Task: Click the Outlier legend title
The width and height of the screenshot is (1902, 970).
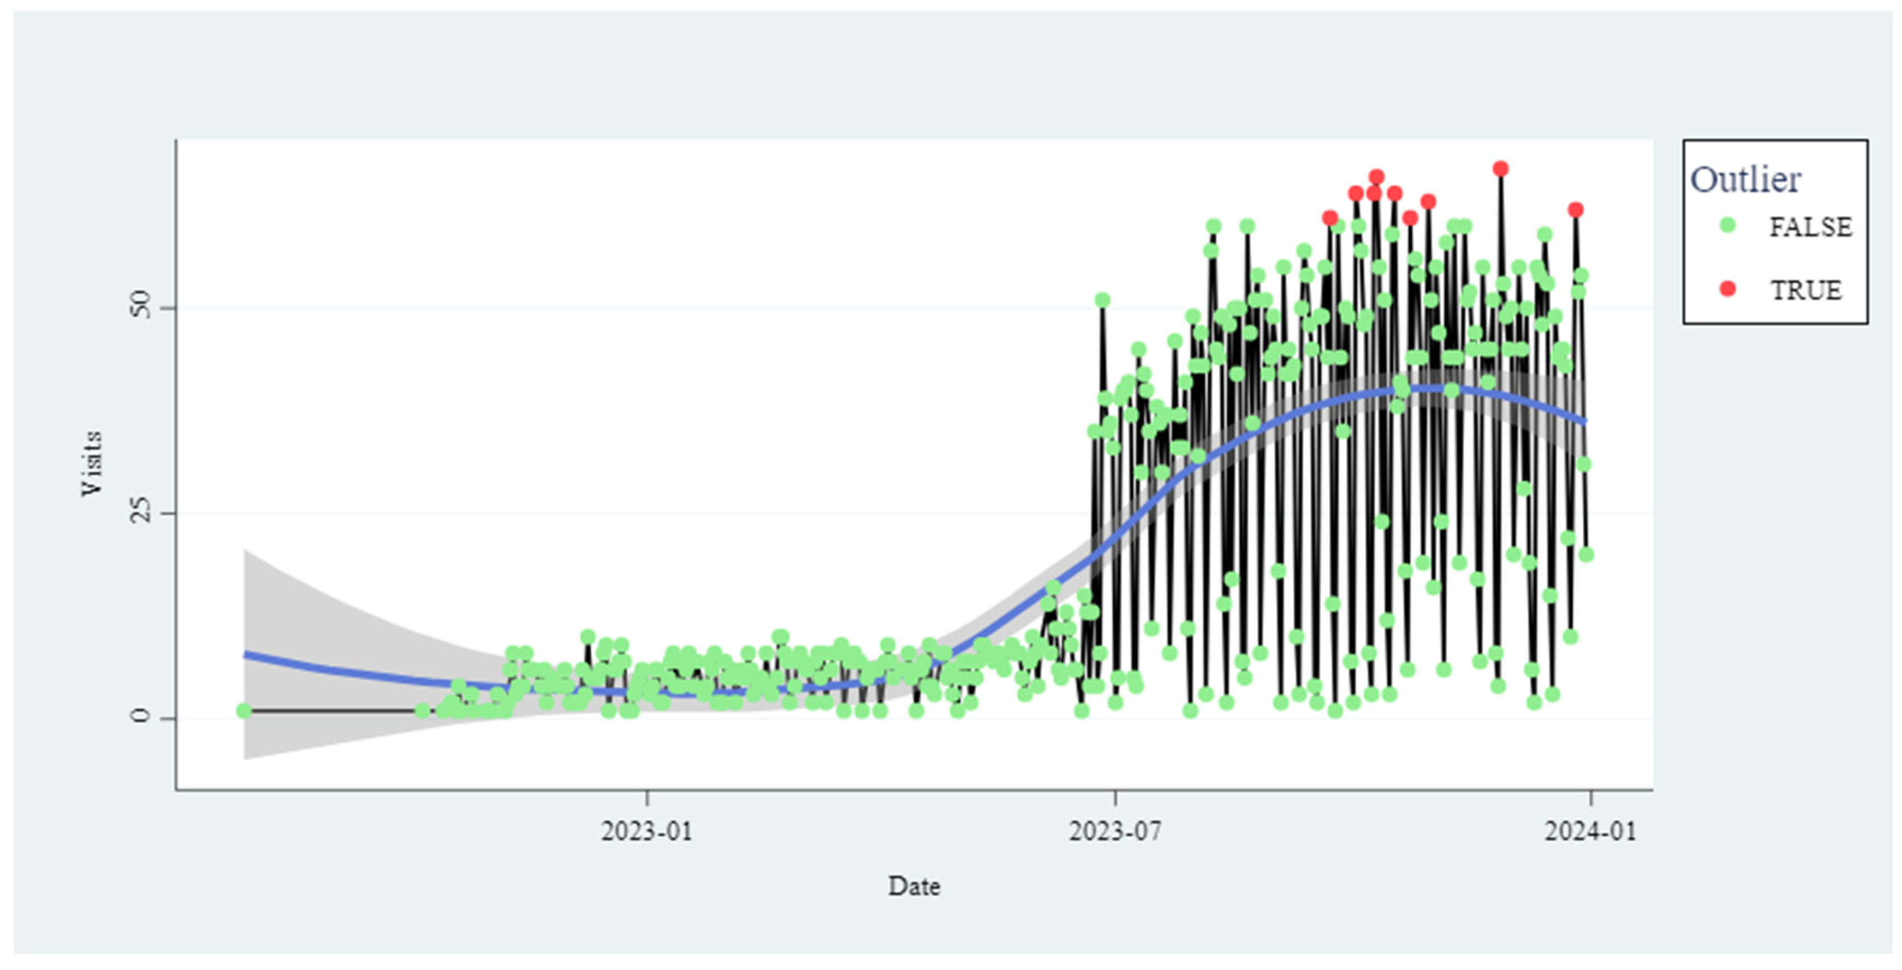Action: click(1745, 179)
